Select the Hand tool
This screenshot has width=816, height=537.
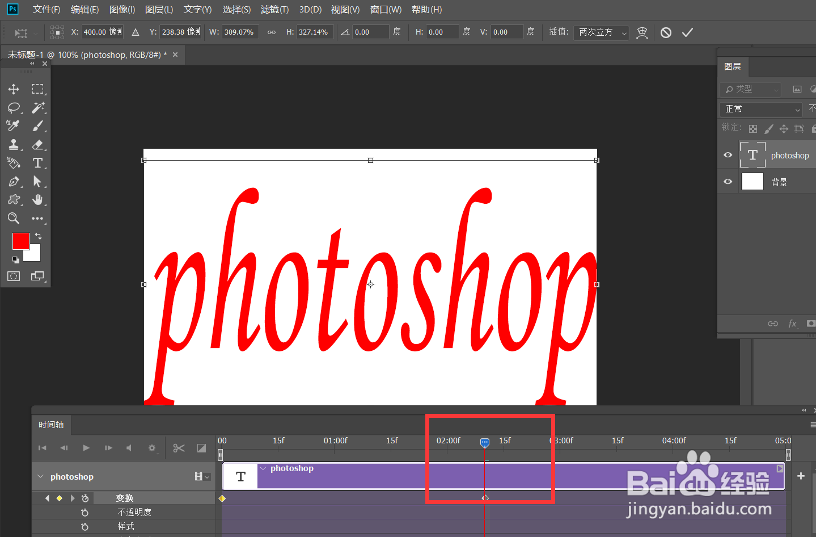coord(37,200)
